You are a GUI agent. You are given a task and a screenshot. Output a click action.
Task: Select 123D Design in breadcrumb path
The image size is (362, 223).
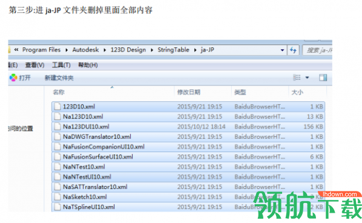[128, 50]
